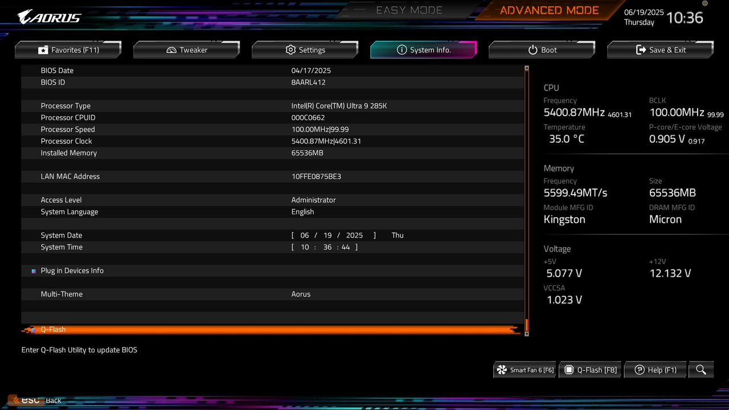The height and width of the screenshot is (410, 729).
Task: Click Processor Type value Intel Core Ultra 9 285K
Action: [x=339, y=106]
